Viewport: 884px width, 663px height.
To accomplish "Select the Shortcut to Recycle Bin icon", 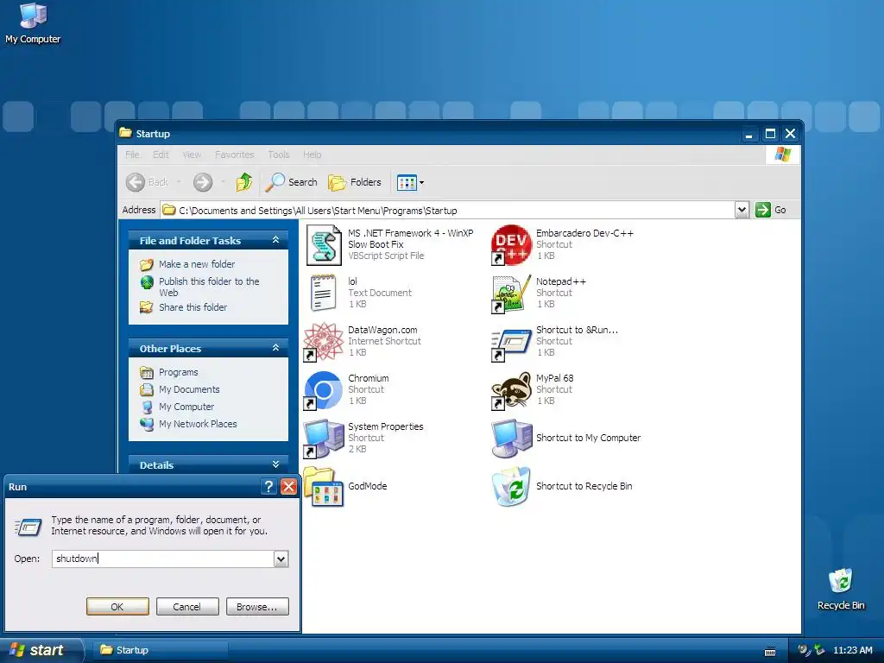I will [x=511, y=487].
